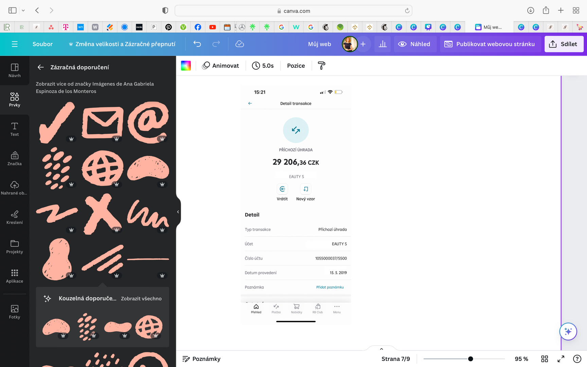The image size is (587, 367).
Task: Click the Sdílet share button
Action: (564, 44)
